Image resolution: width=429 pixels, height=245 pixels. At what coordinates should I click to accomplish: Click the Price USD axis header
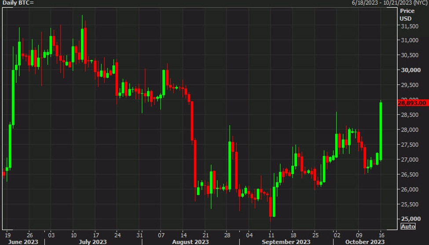pyautogui.click(x=407, y=15)
